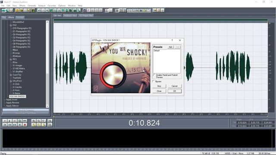Click Close button in plugin dialog
The height and width of the screenshot is (155, 276).
(159, 91)
